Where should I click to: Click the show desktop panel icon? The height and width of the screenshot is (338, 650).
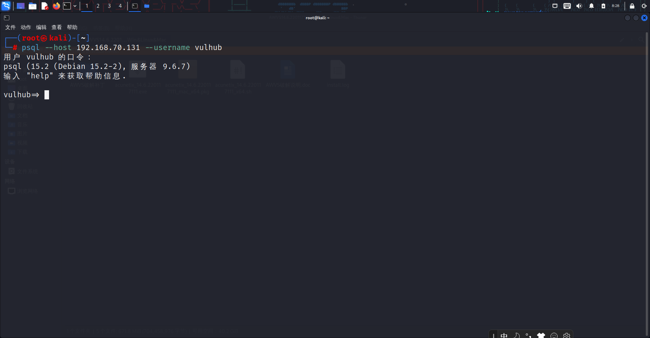point(21,6)
